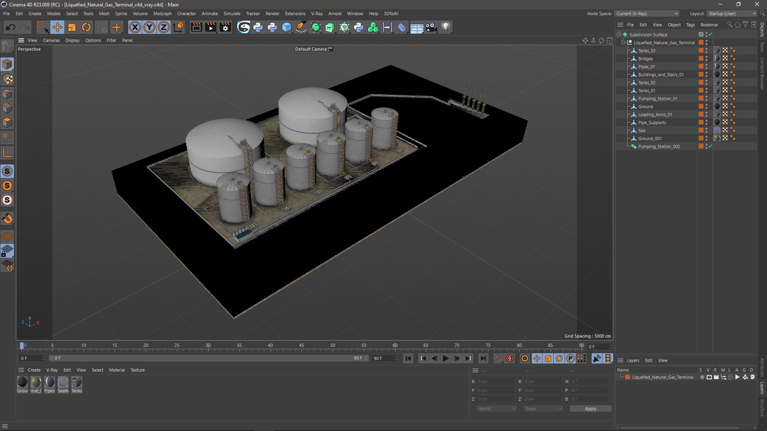Enable Texture mode in left toolbar
Viewport: 767px width, 431px height.
[x=7, y=79]
